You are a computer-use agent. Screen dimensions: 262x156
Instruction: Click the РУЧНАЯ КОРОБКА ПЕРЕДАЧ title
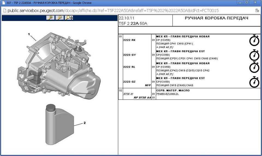216,18
